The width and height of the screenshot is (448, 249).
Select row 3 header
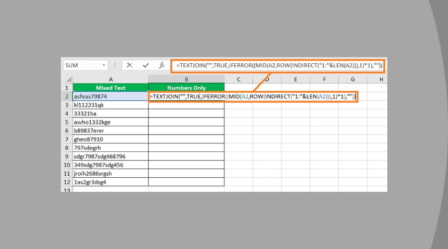coord(67,105)
